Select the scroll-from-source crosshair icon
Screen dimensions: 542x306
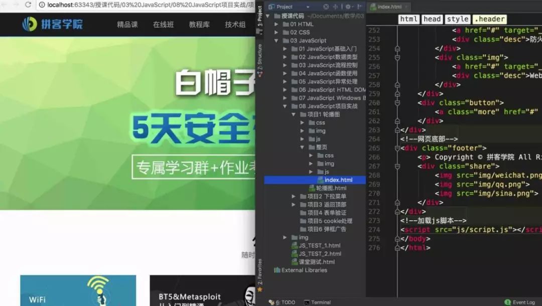coord(336,7)
